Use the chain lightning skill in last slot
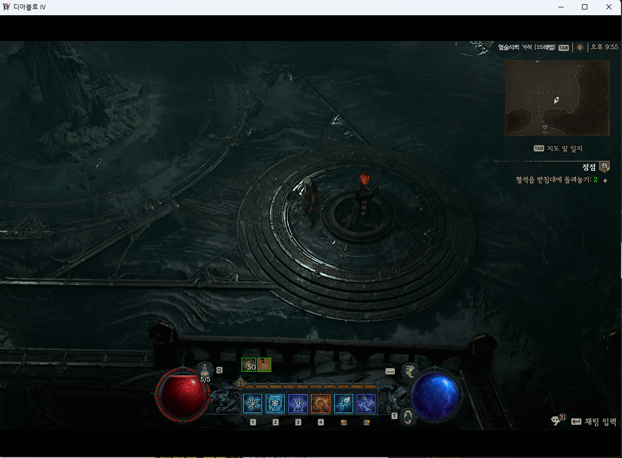 tap(366, 403)
